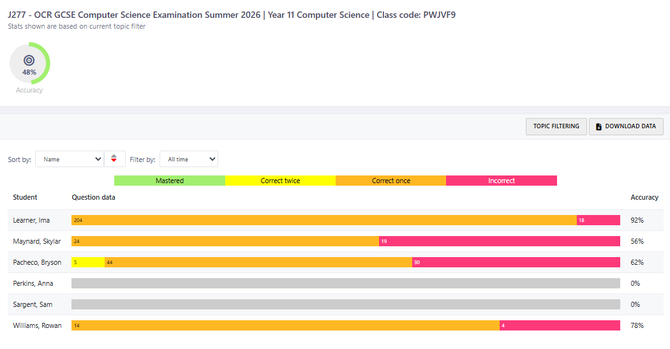Select the Correct once legend swatch

[x=391, y=181]
